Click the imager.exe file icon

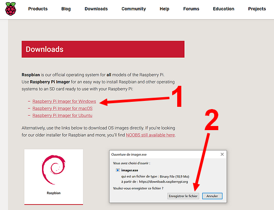118,170
